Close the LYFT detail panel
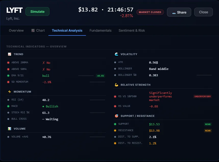Image resolution: width=219 pixels, height=162 pixels. point(203,12)
